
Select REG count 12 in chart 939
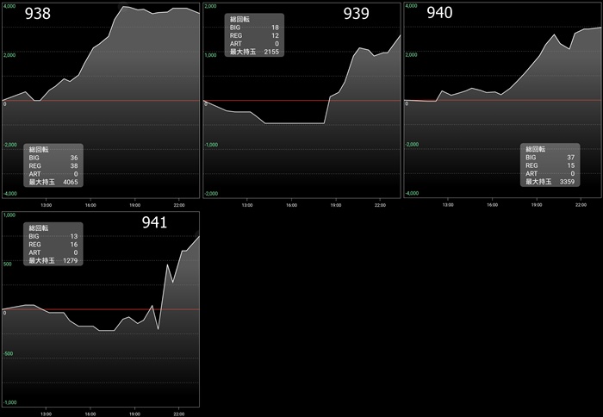[275, 35]
